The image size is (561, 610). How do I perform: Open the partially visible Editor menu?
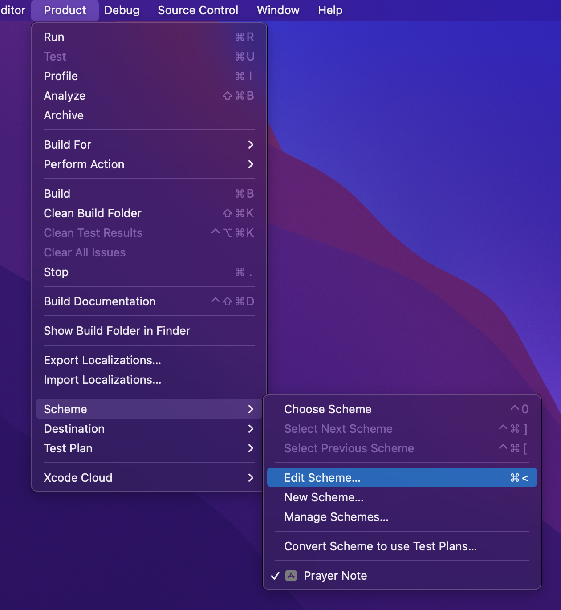coord(13,10)
